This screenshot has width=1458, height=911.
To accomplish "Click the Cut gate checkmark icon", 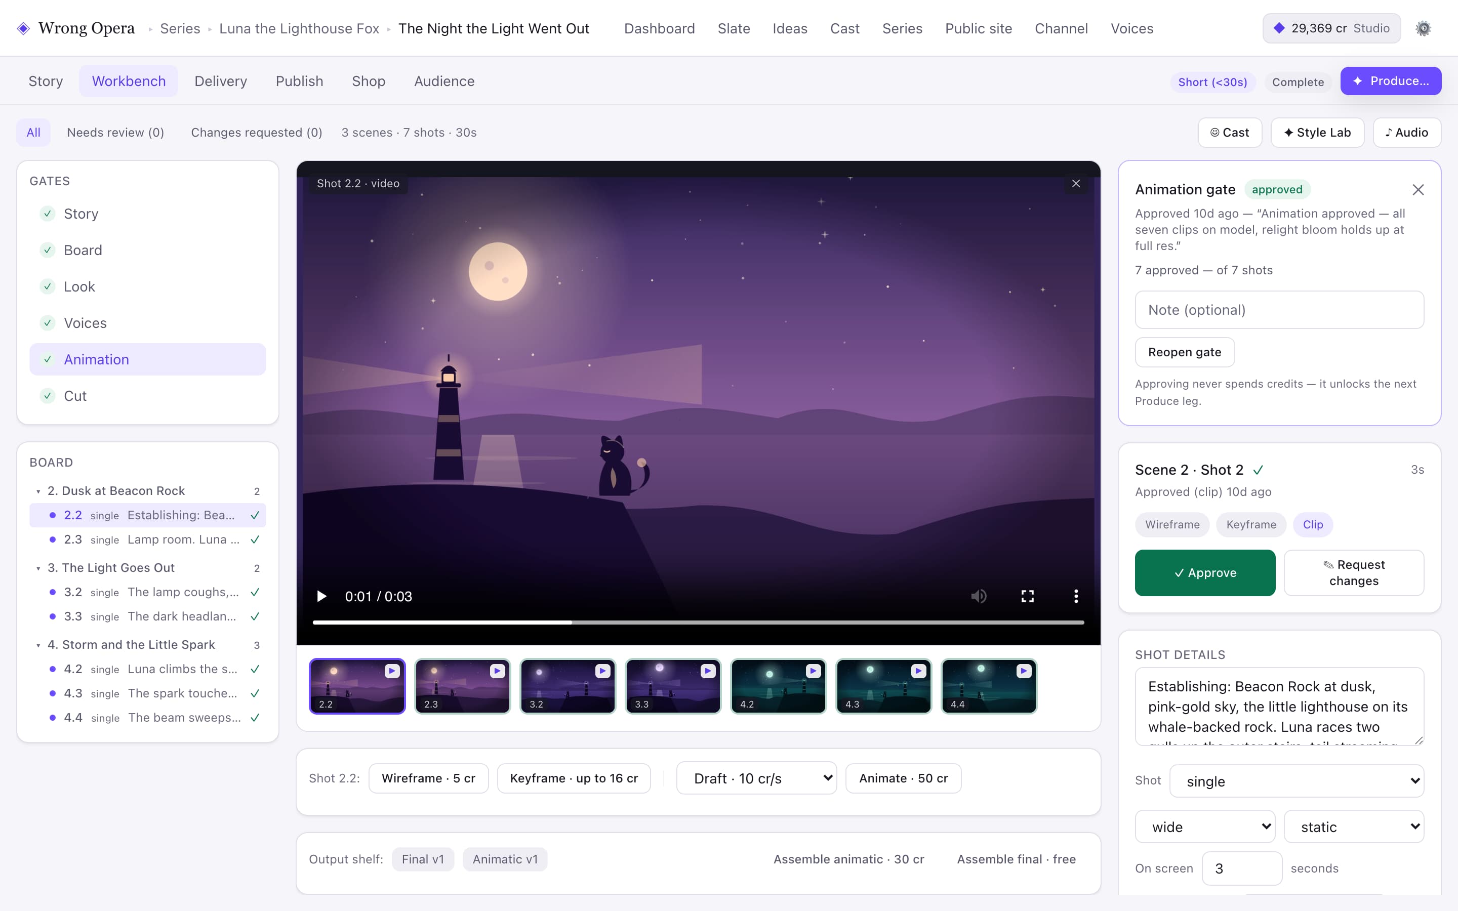I will point(47,396).
